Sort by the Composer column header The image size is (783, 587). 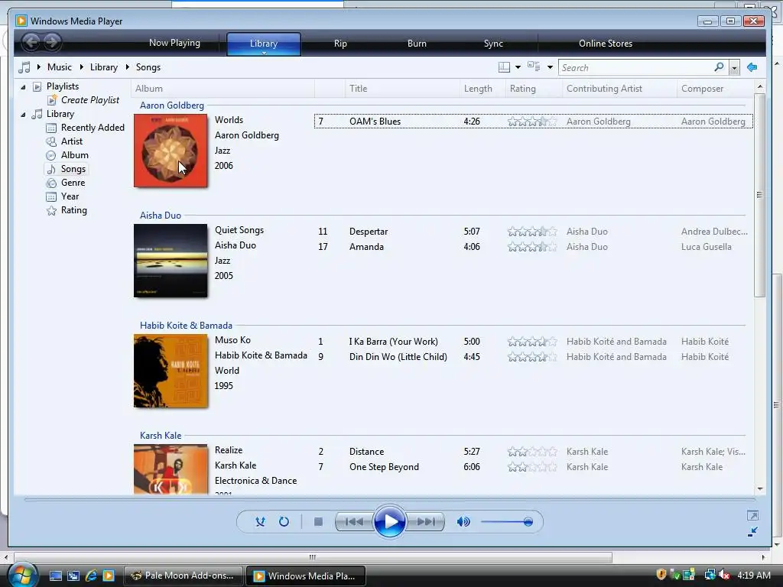[716, 89]
